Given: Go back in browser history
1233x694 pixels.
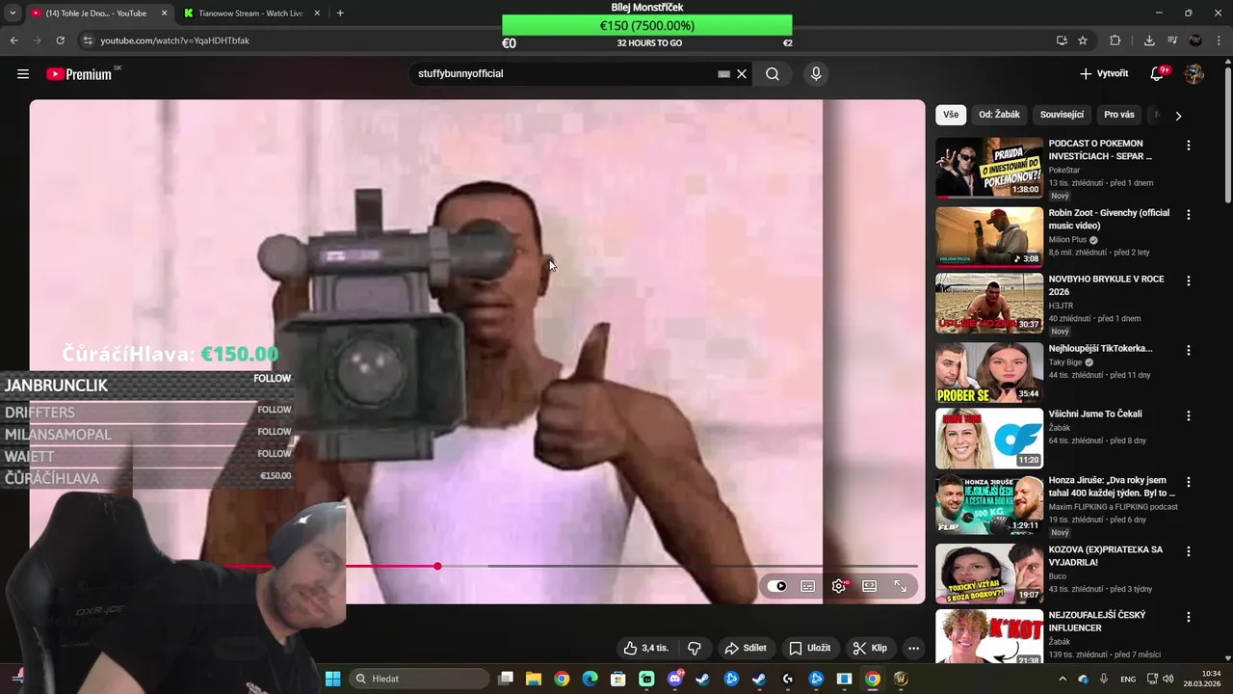Looking at the screenshot, I should [13, 40].
